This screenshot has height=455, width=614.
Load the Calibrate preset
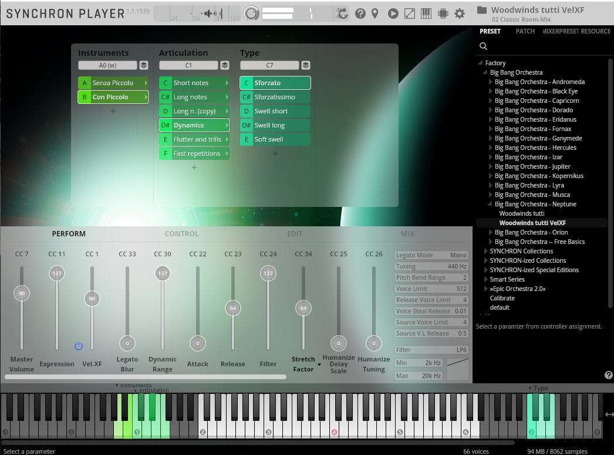(502, 298)
